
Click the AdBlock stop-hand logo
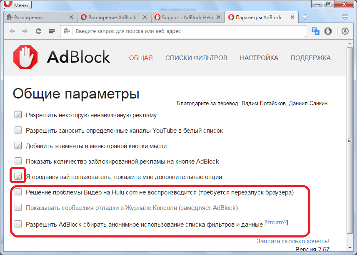pos(25,58)
